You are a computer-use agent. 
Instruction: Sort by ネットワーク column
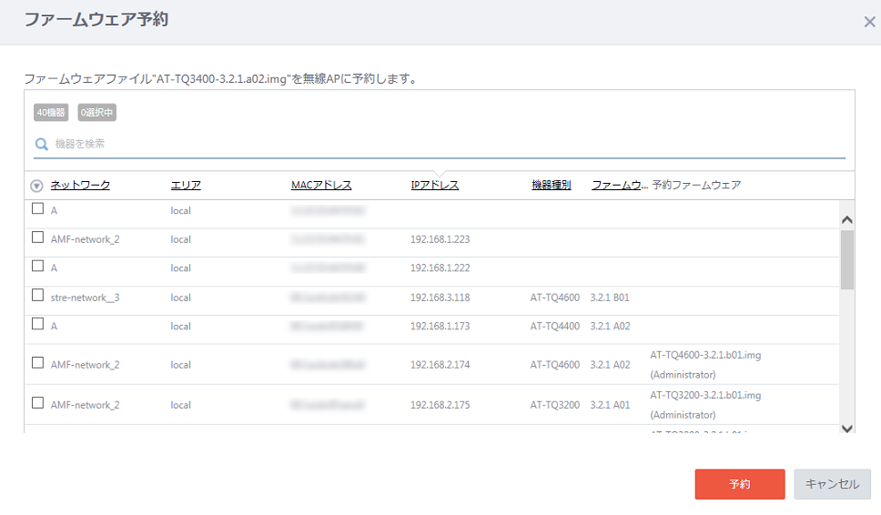point(80,185)
